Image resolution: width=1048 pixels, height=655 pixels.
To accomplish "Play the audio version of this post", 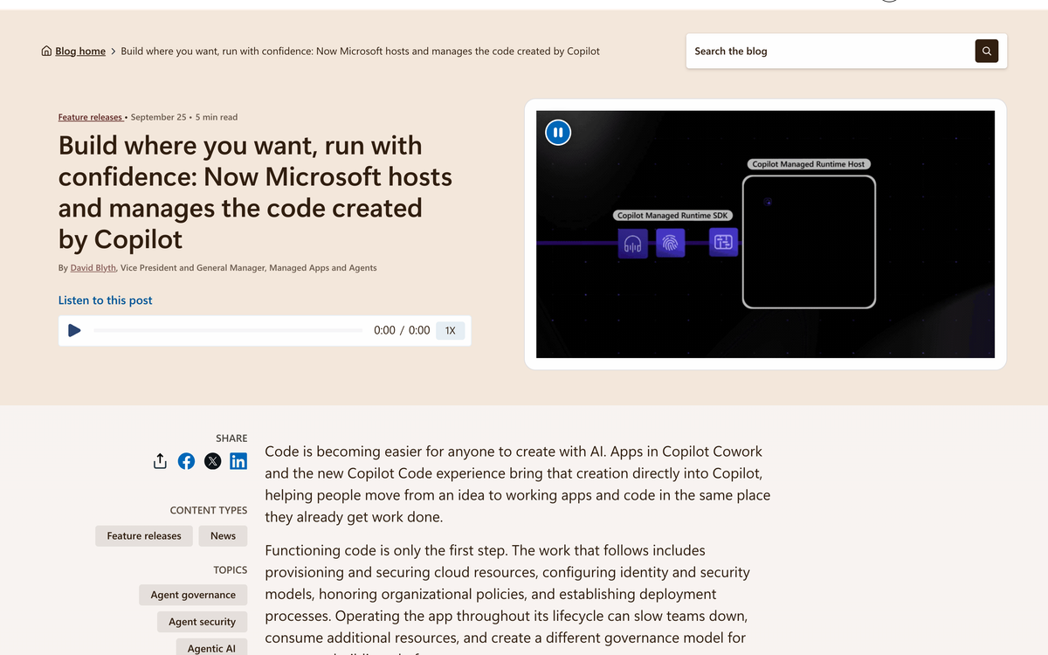I will click(x=74, y=330).
